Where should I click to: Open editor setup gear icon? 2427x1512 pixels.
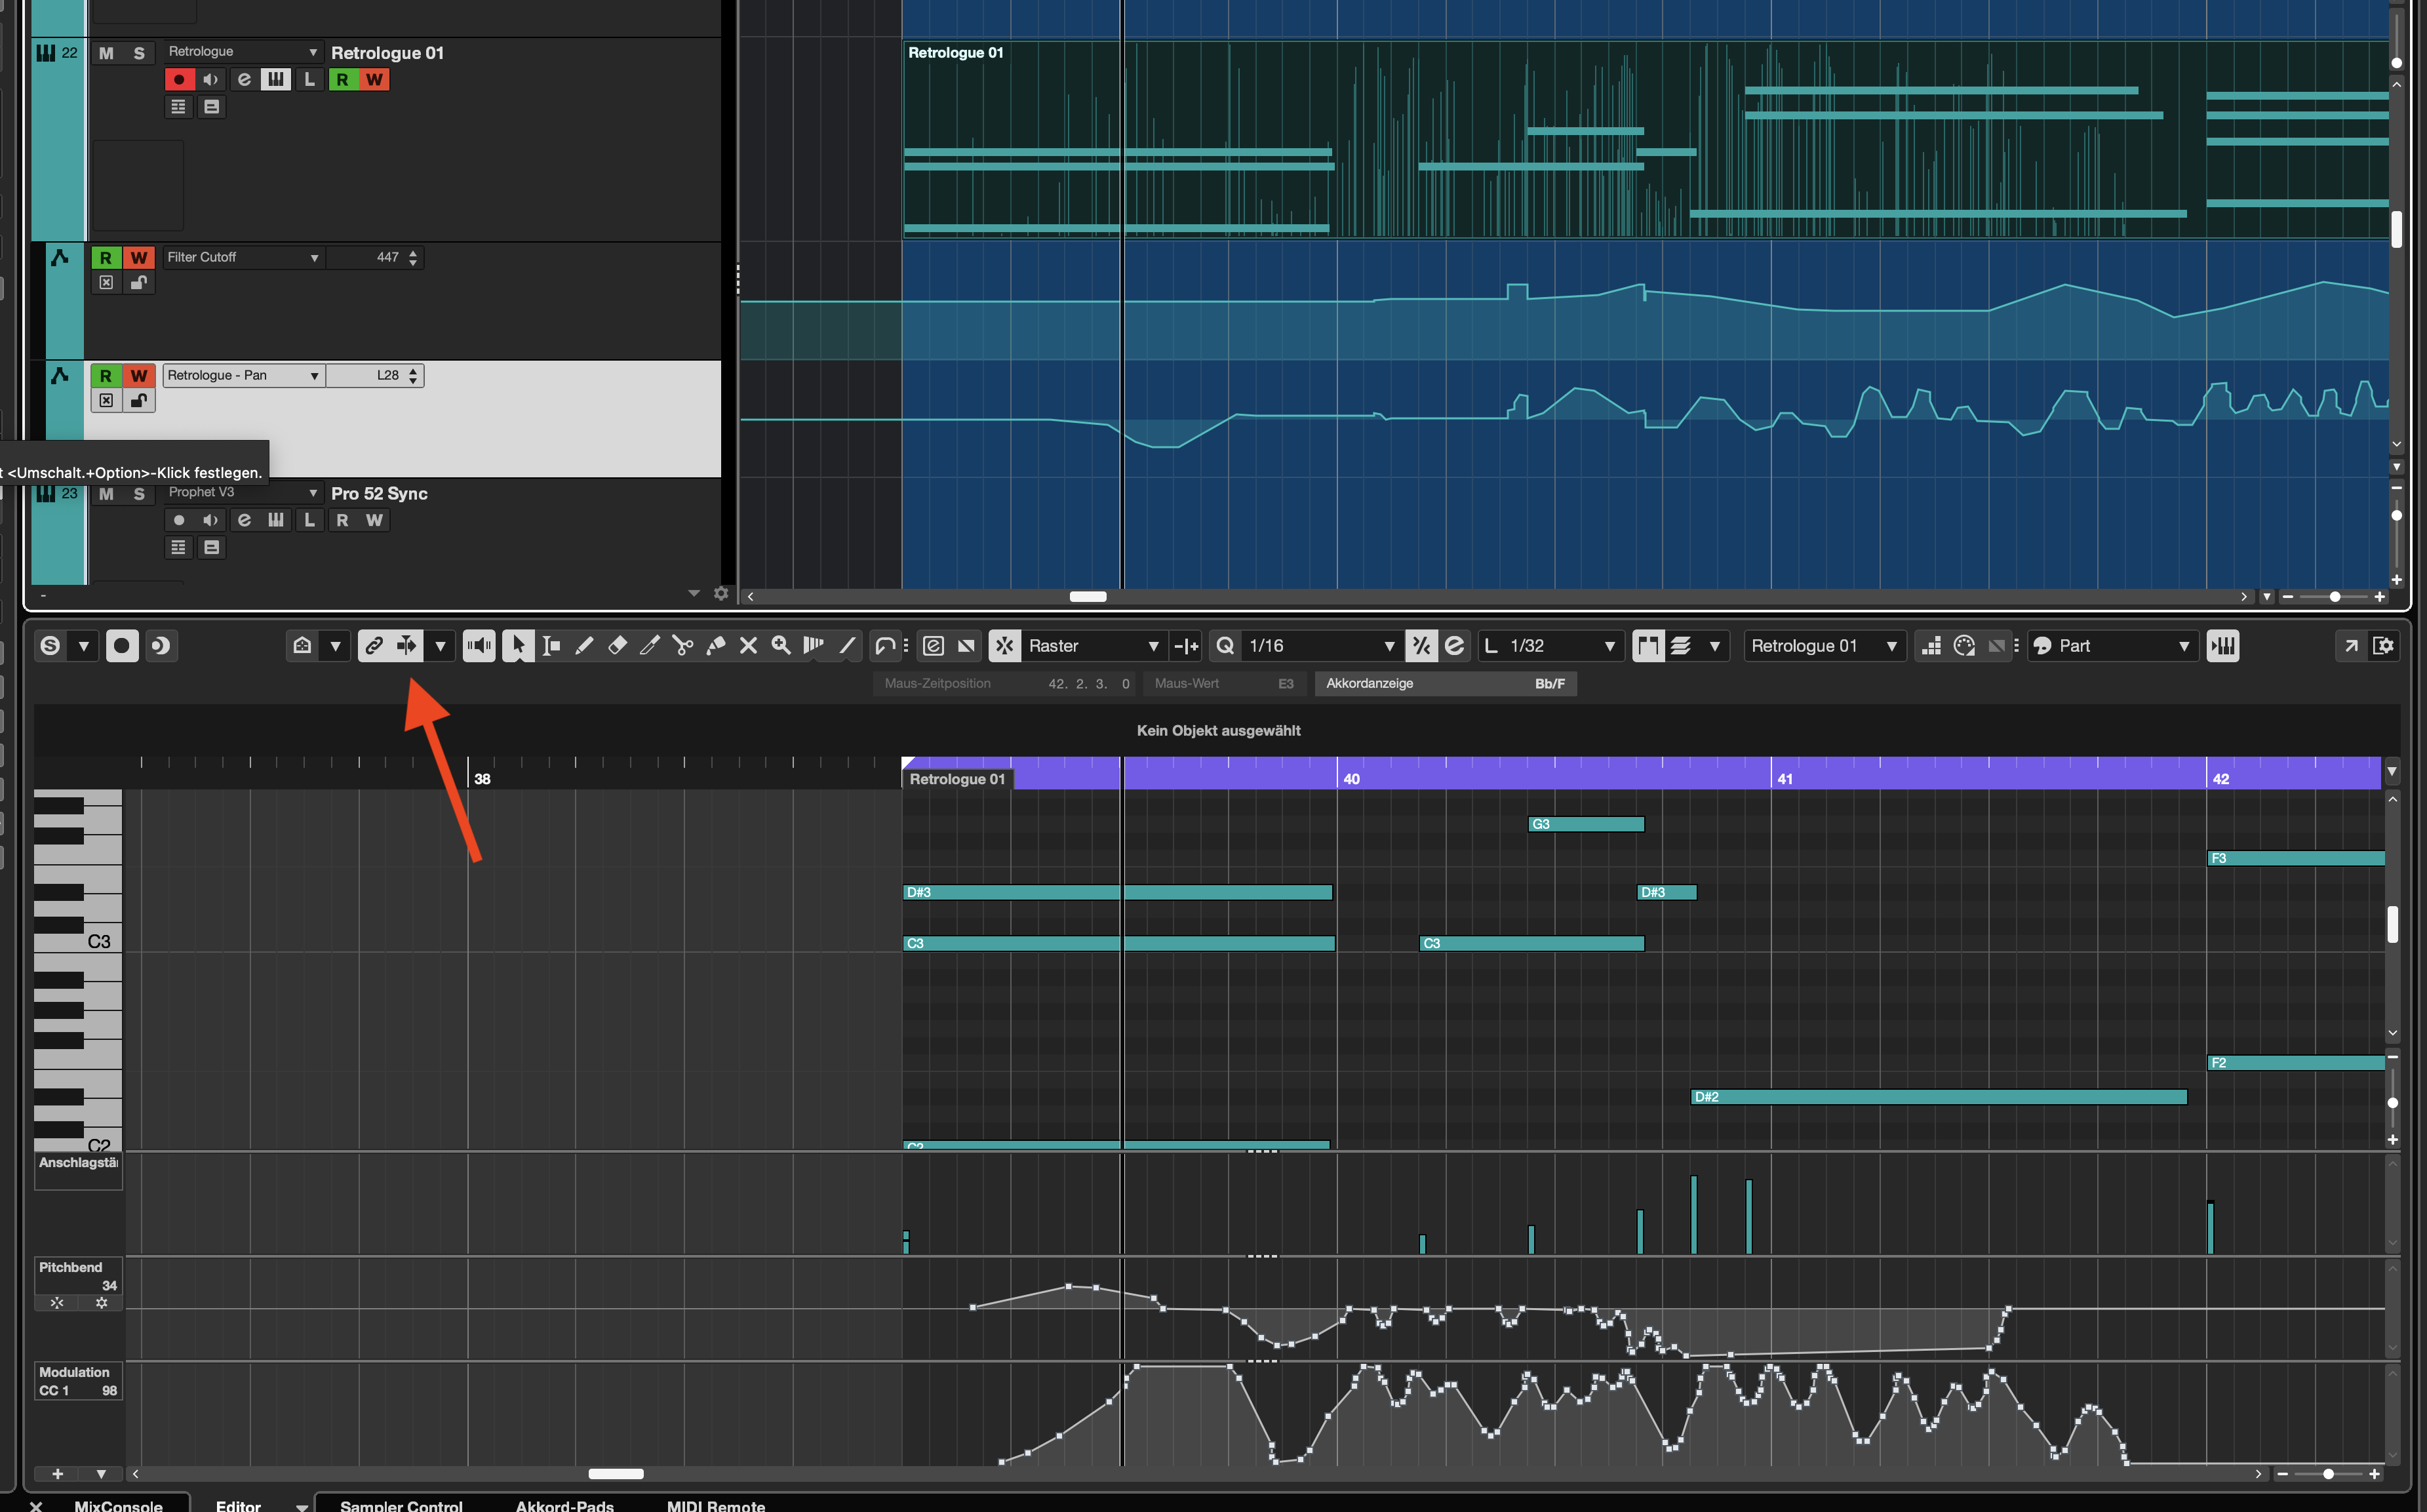tap(2383, 646)
